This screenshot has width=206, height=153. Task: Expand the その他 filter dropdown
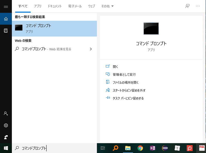(x=107, y=6)
